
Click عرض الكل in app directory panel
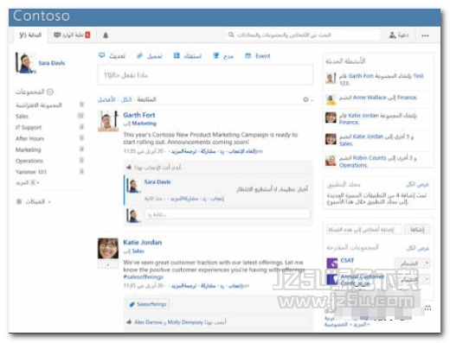pos(418,184)
